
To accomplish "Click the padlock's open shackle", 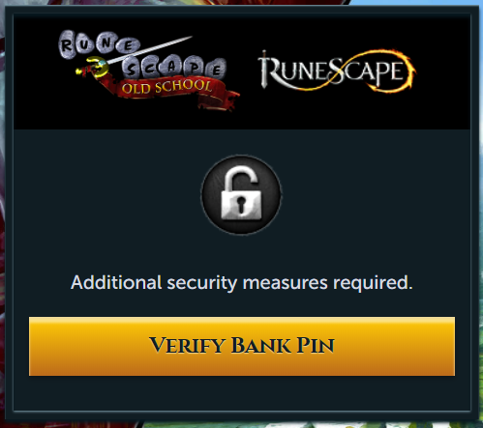I will (241, 179).
